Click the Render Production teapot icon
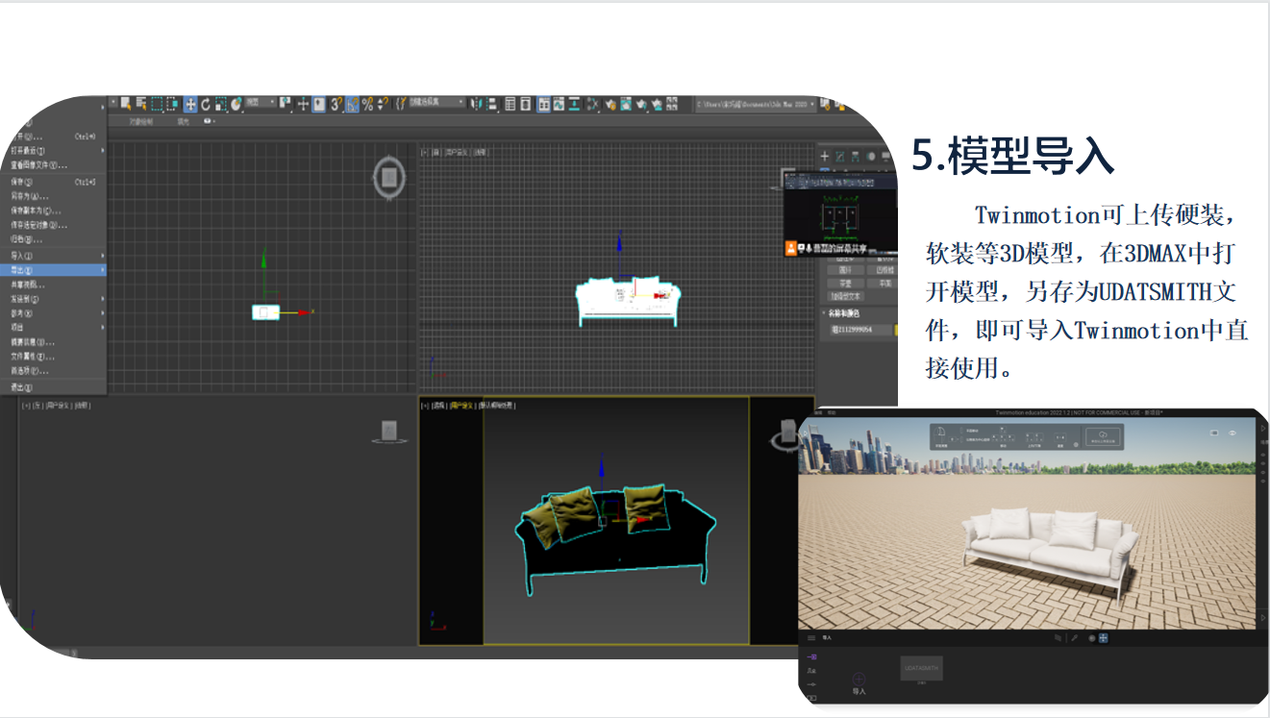1270x718 pixels. [641, 104]
